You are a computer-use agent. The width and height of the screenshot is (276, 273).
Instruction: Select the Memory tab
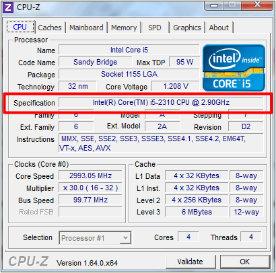tap(124, 28)
